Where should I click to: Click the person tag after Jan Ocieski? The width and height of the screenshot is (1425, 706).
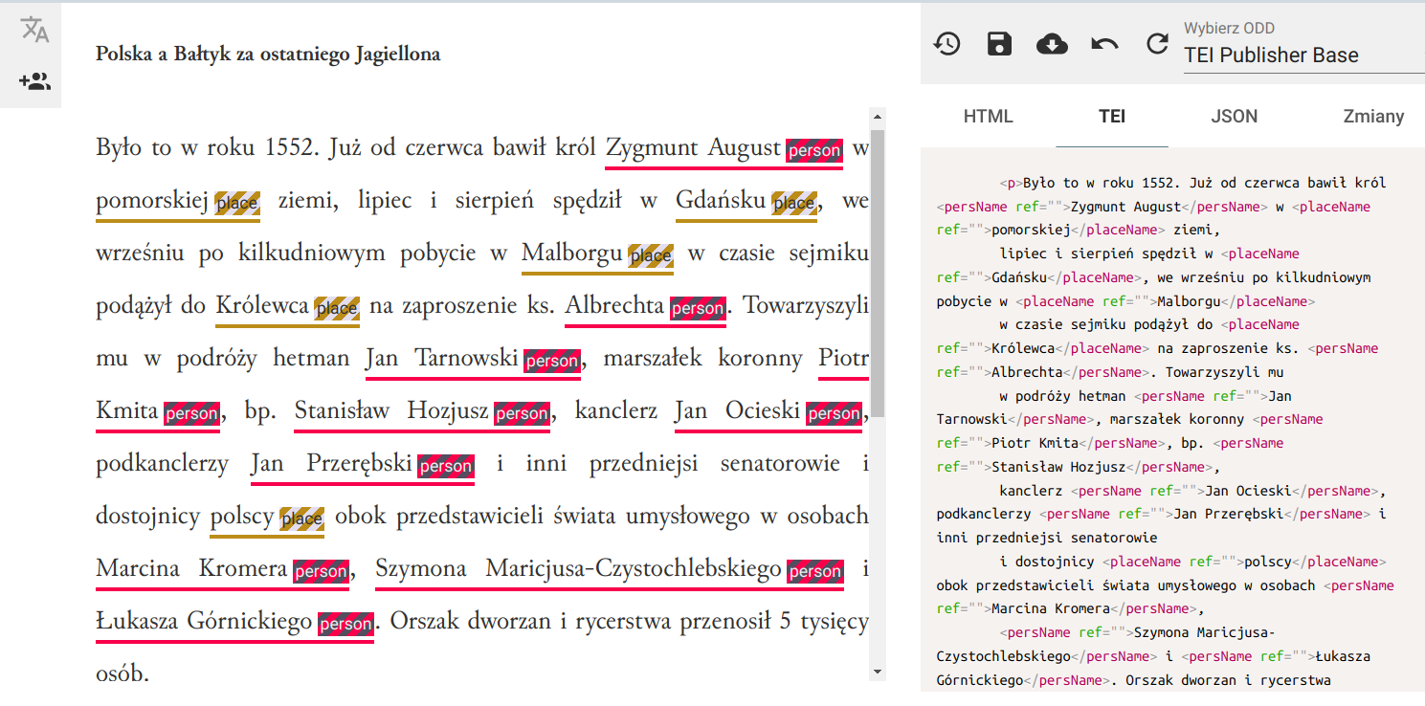point(835,413)
